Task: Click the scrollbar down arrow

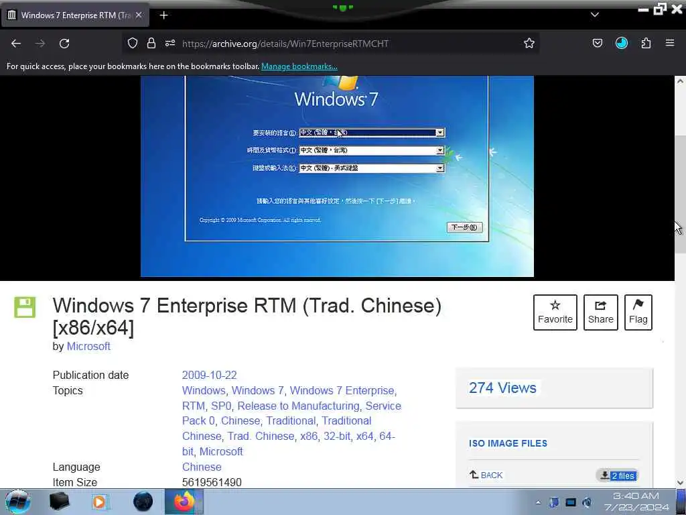Action: [x=680, y=483]
